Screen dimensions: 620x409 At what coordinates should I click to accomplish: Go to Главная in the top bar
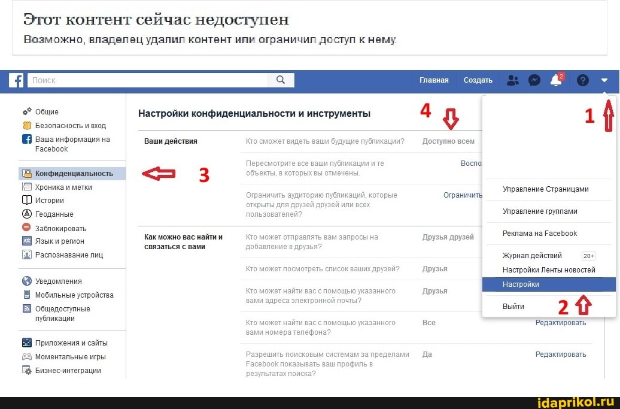(x=434, y=80)
